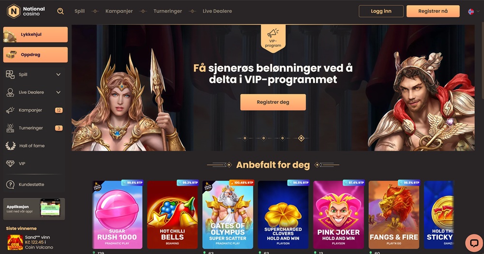Click the Kampanjer megaphone sidebar icon
Image resolution: width=484 pixels, height=254 pixels.
coord(10,110)
